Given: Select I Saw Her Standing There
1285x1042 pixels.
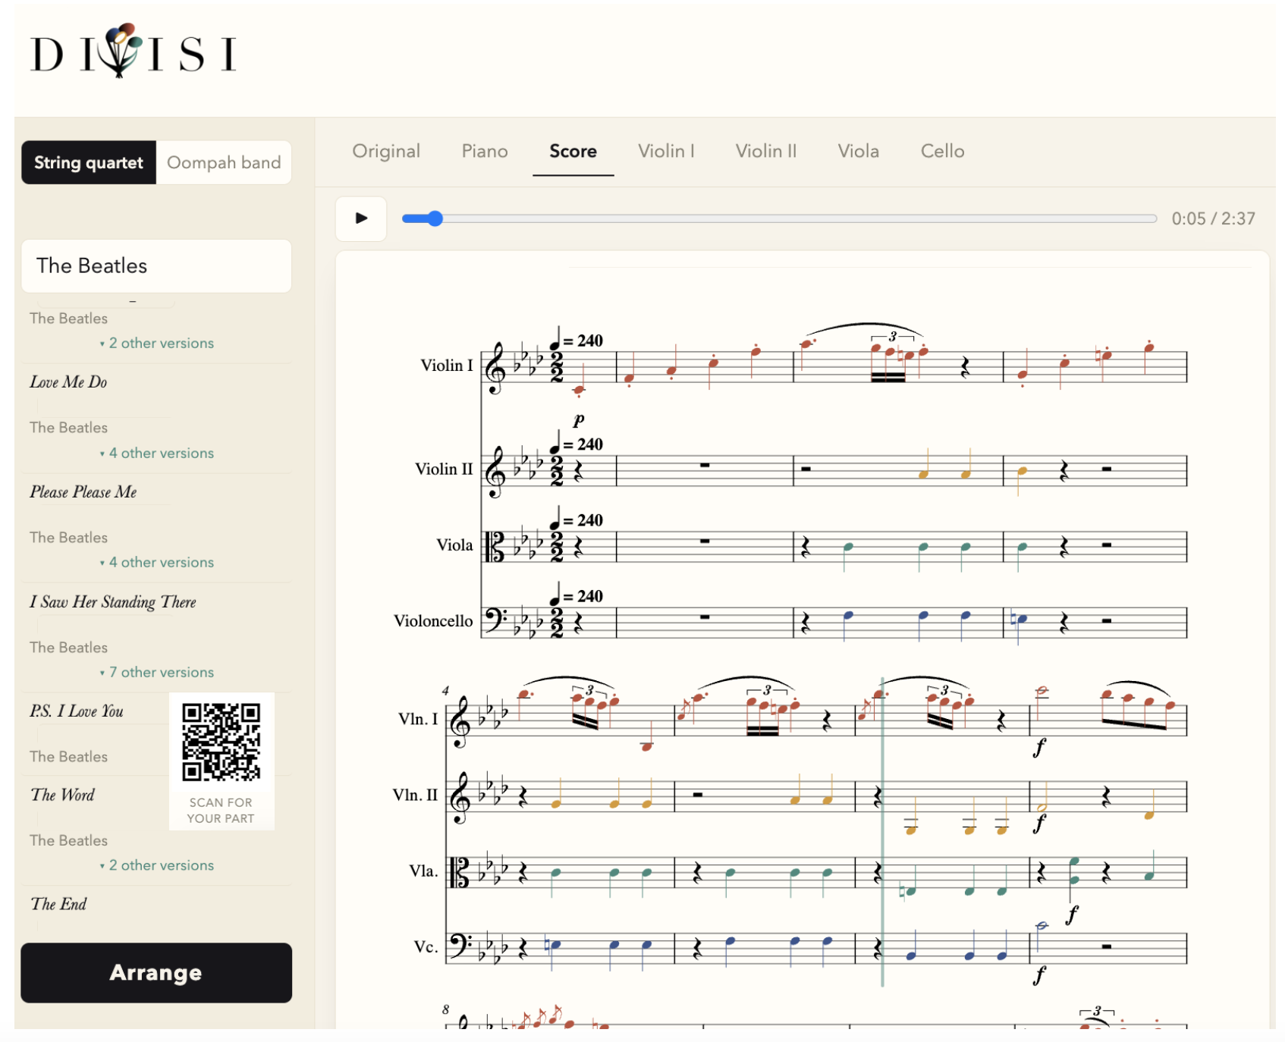Looking at the screenshot, I should pyautogui.click(x=113, y=602).
